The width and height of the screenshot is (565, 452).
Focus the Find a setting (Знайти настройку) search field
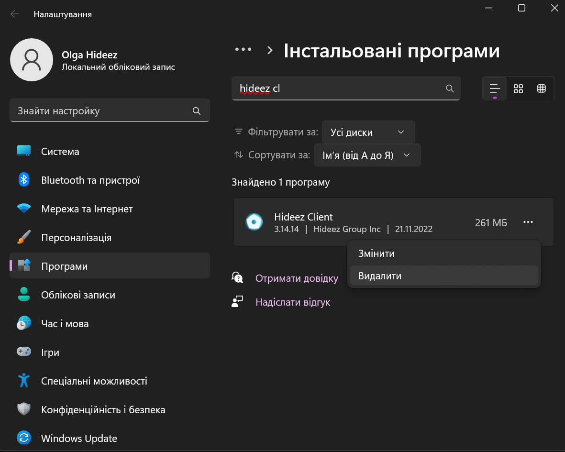coord(110,110)
